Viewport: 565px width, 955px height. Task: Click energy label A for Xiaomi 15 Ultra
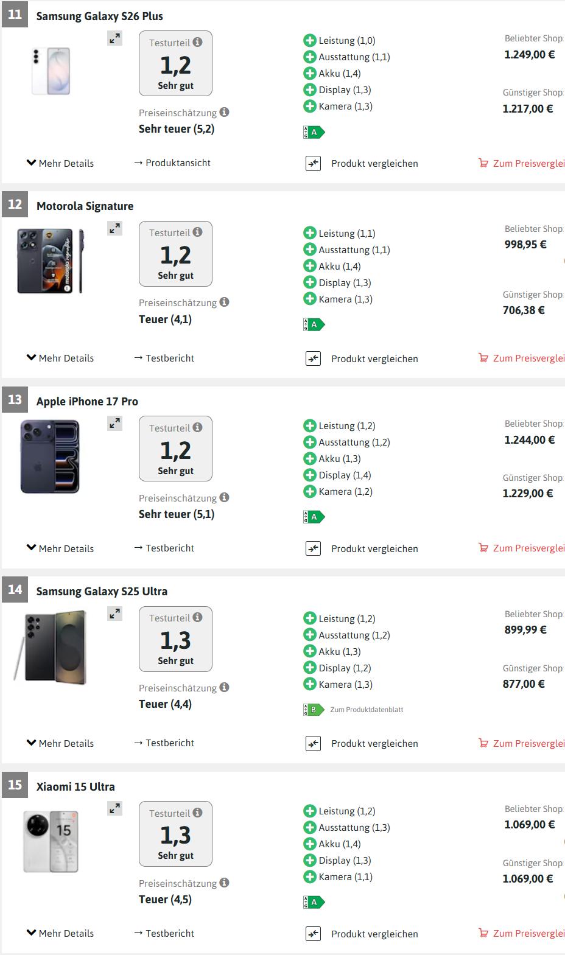[314, 902]
